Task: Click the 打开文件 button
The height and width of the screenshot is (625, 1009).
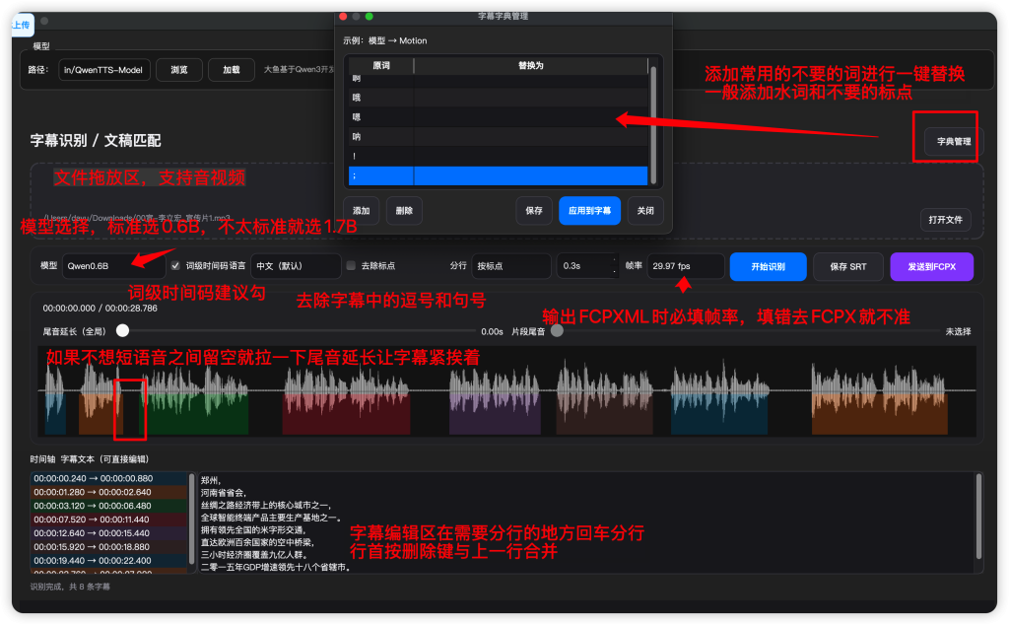Action: pos(946,219)
